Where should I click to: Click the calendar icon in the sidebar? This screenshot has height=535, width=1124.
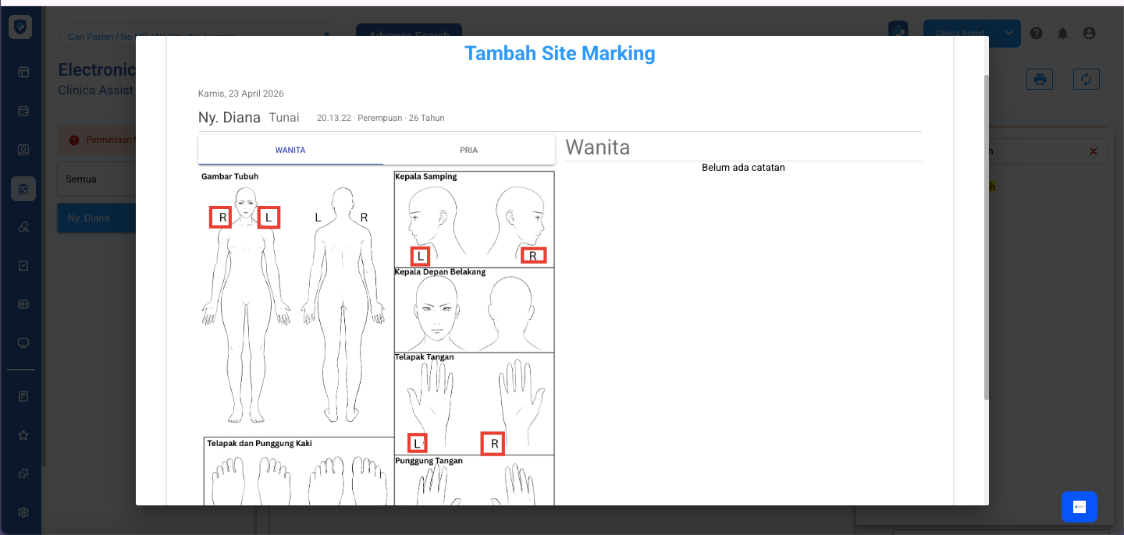[23, 111]
